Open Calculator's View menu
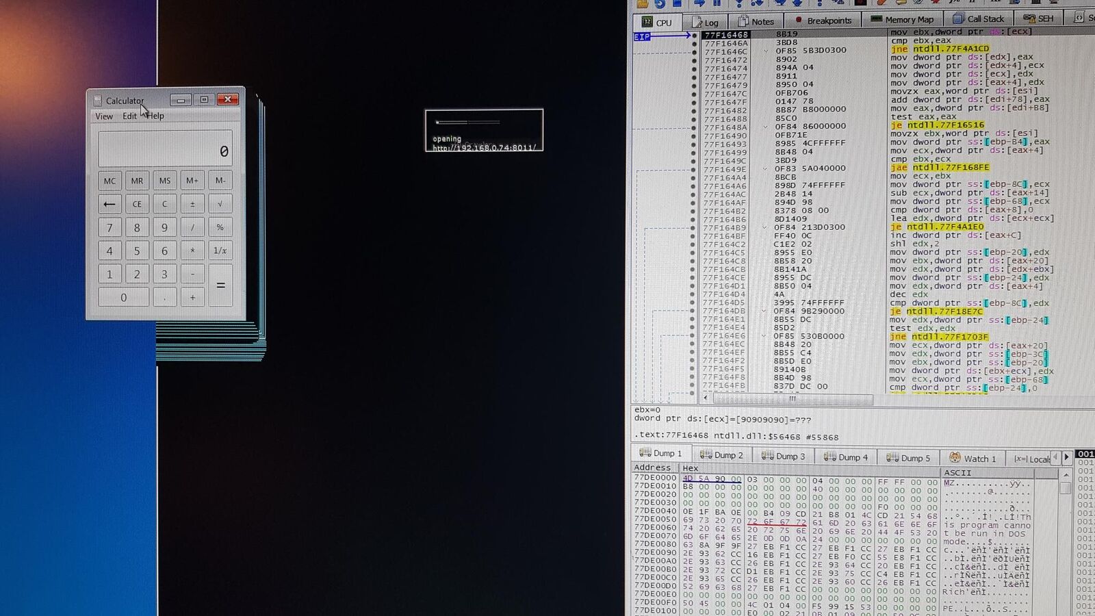1095x616 pixels. coord(103,116)
